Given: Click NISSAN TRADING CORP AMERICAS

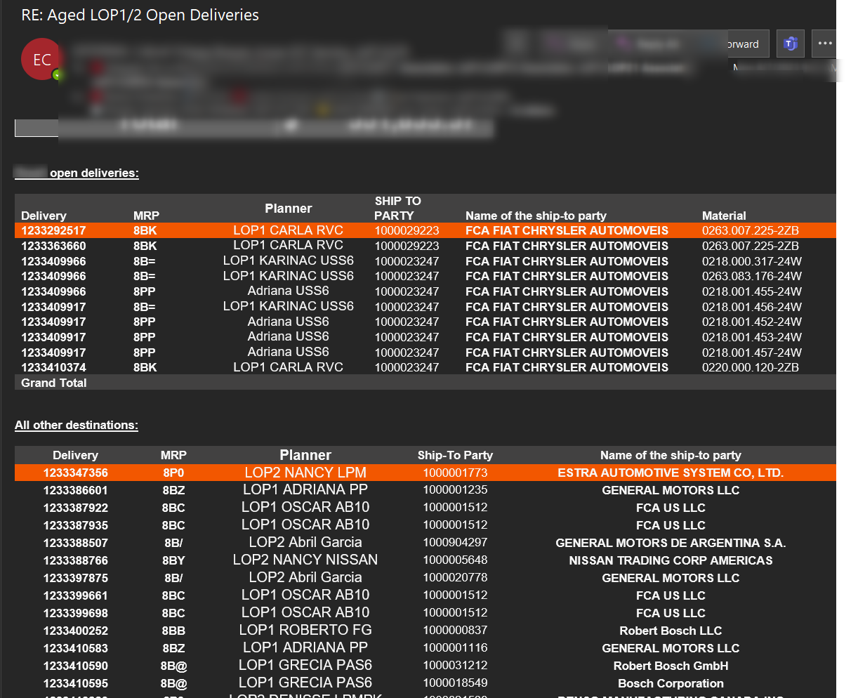Looking at the screenshot, I should pos(671,560).
